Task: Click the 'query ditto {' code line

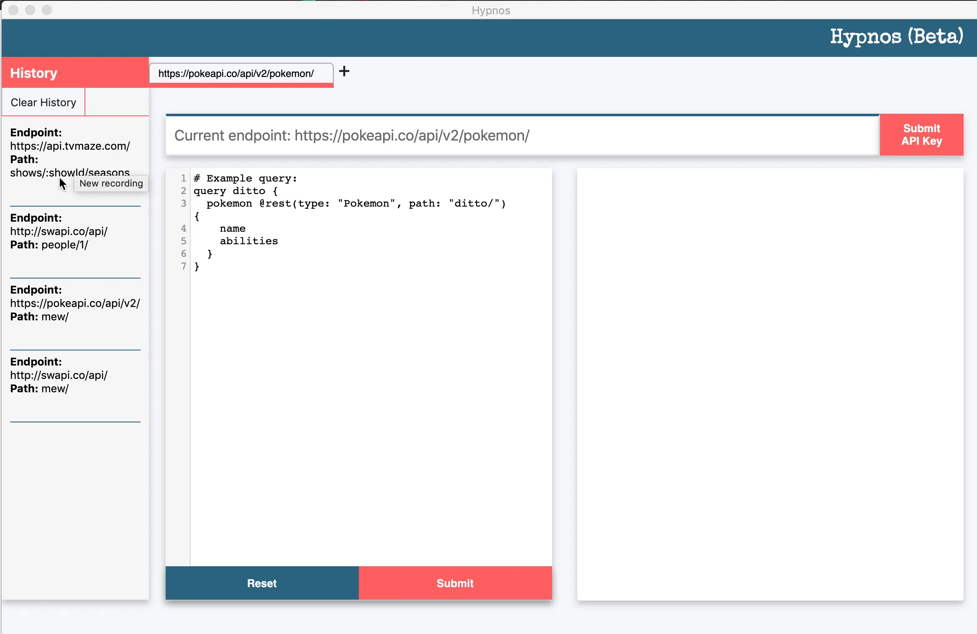Action: pyautogui.click(x=235, y=191)
